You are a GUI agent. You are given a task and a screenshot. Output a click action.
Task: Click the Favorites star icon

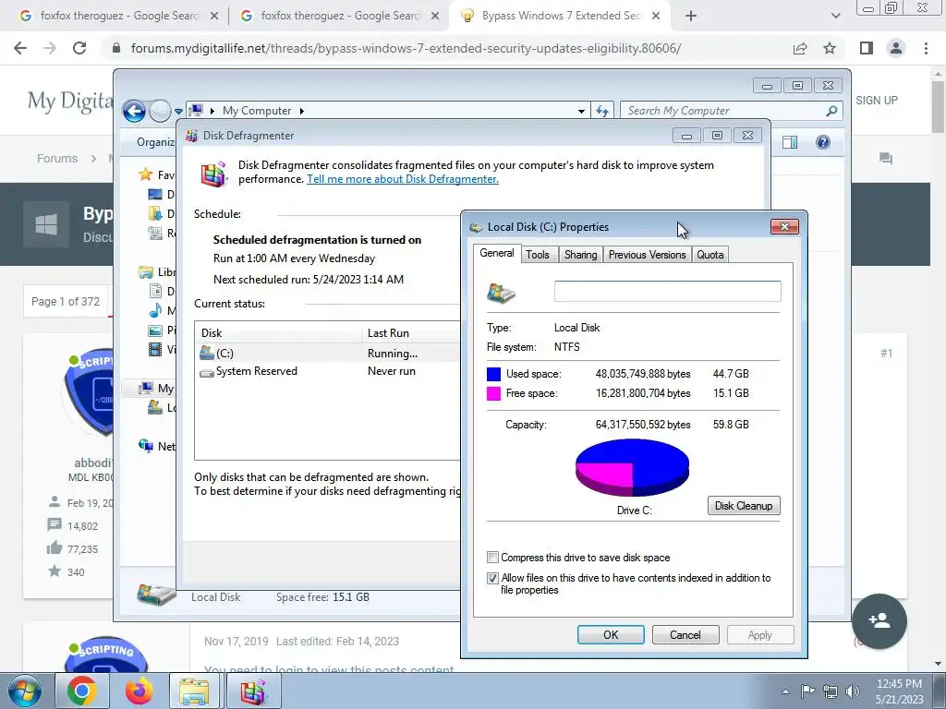[145, 174]
